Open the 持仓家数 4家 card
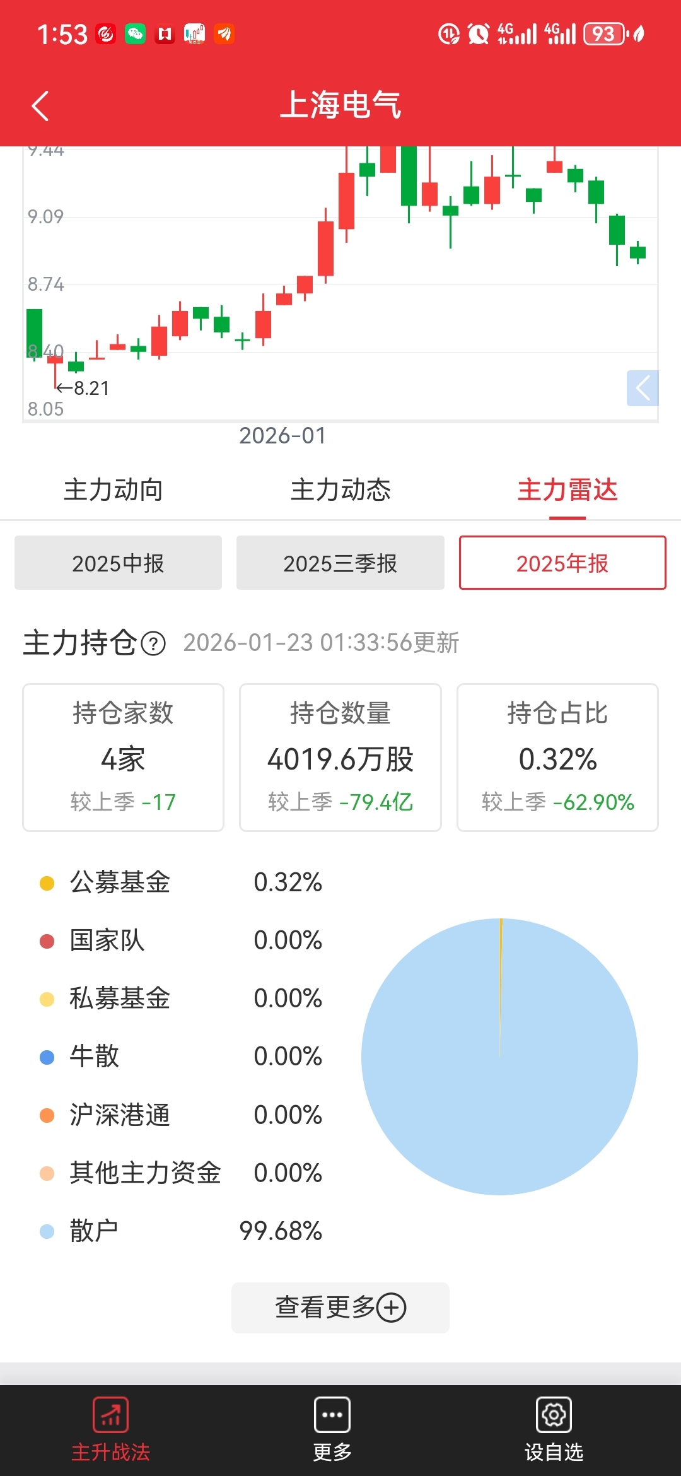The height and width of the screenshot is (1476, 681). 123,758
